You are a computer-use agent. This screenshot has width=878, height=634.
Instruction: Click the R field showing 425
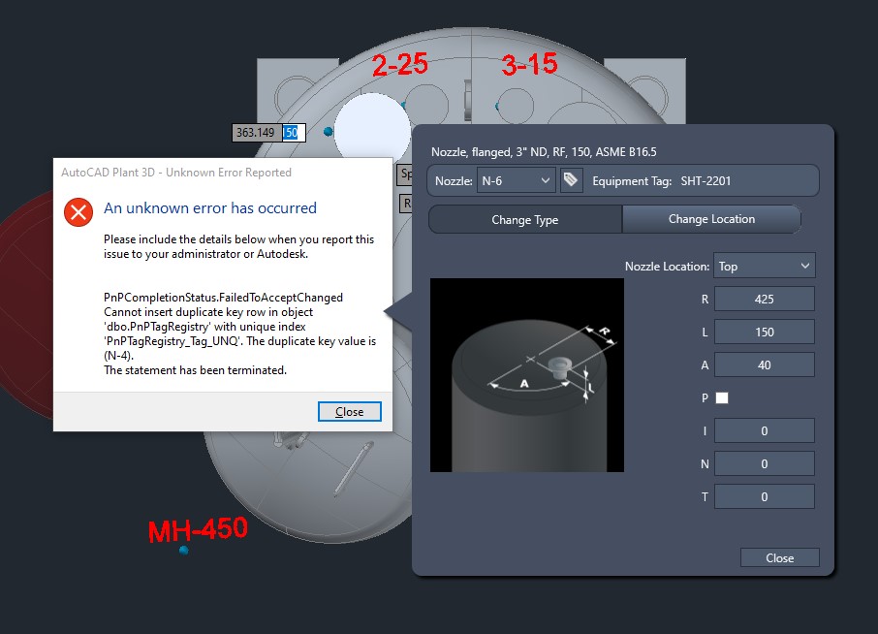(765, 299)
